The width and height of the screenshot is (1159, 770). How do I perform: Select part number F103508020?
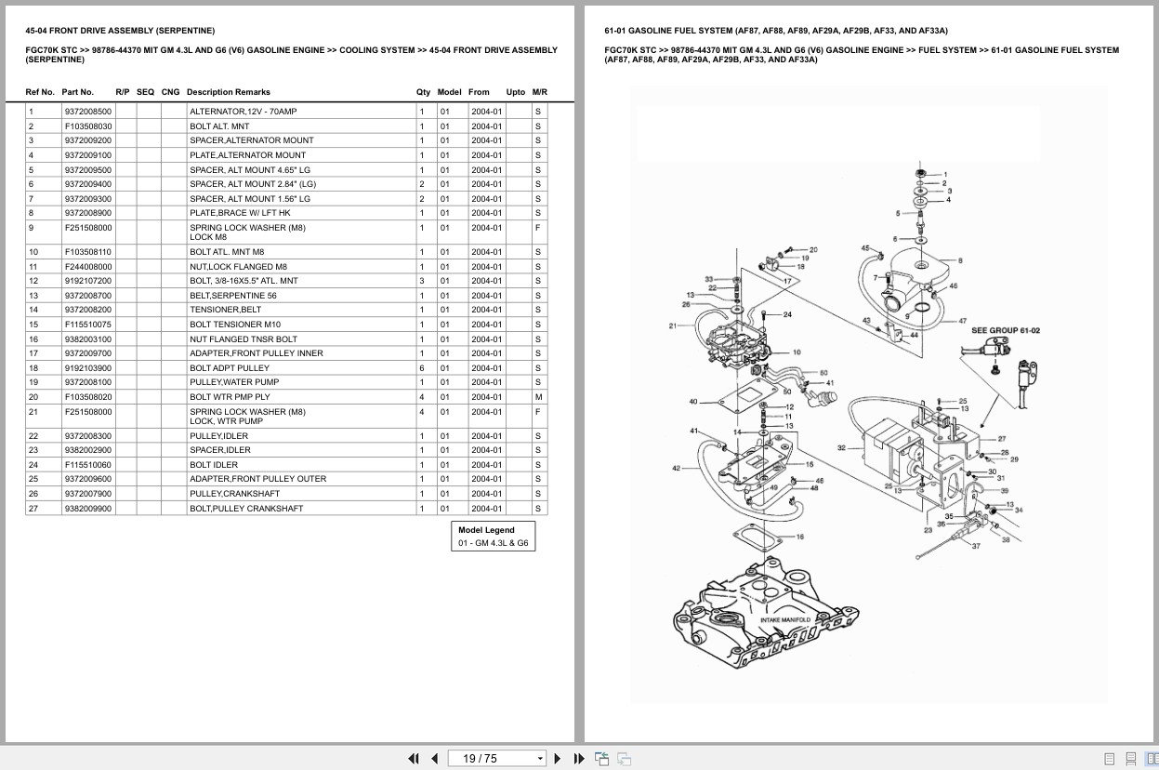[x=88, y=397]
